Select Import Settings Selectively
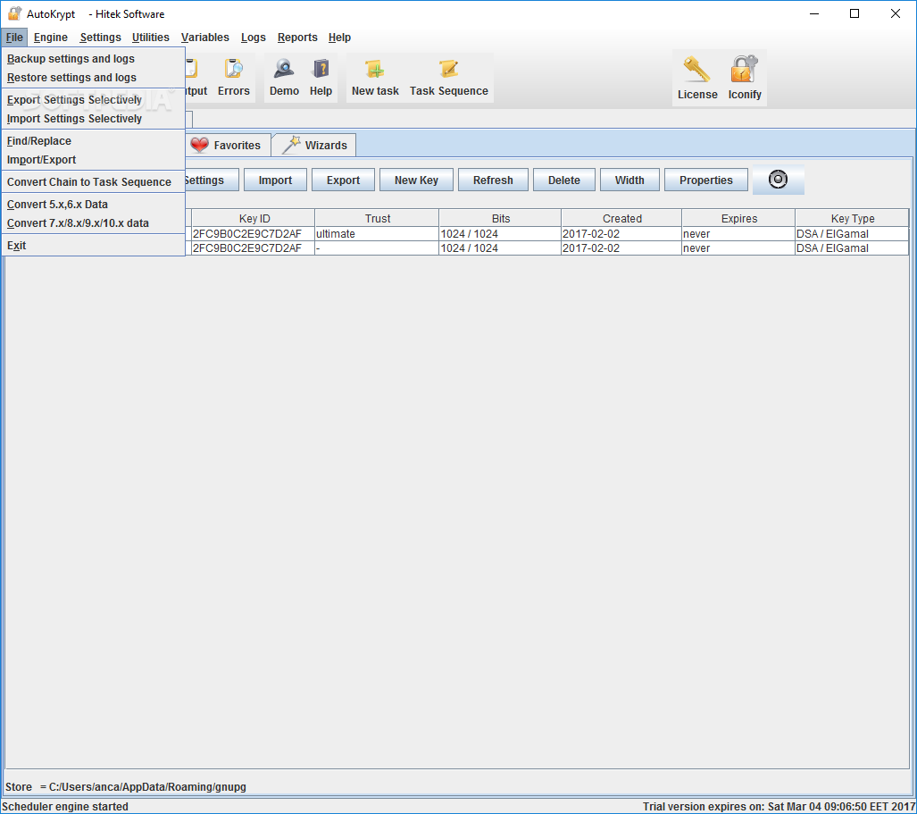This screenshot has width=917, height=814. (94, 118)
